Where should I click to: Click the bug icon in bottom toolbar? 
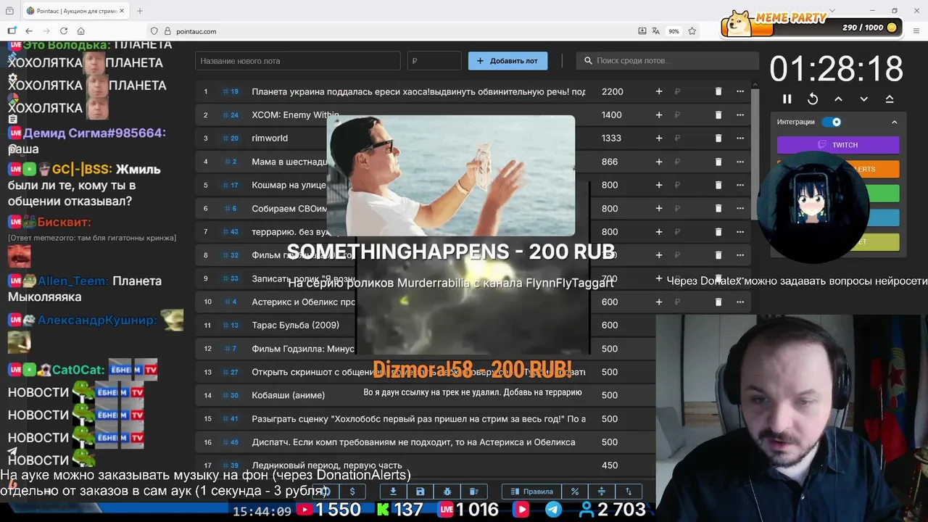(447, 491)
